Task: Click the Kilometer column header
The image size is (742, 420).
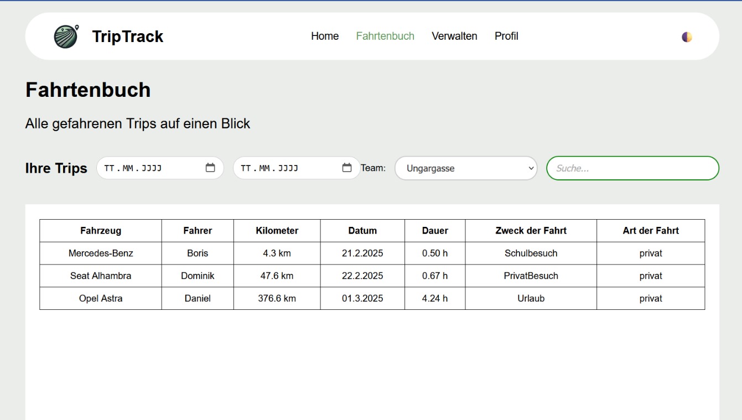Action: click(277, 231)
